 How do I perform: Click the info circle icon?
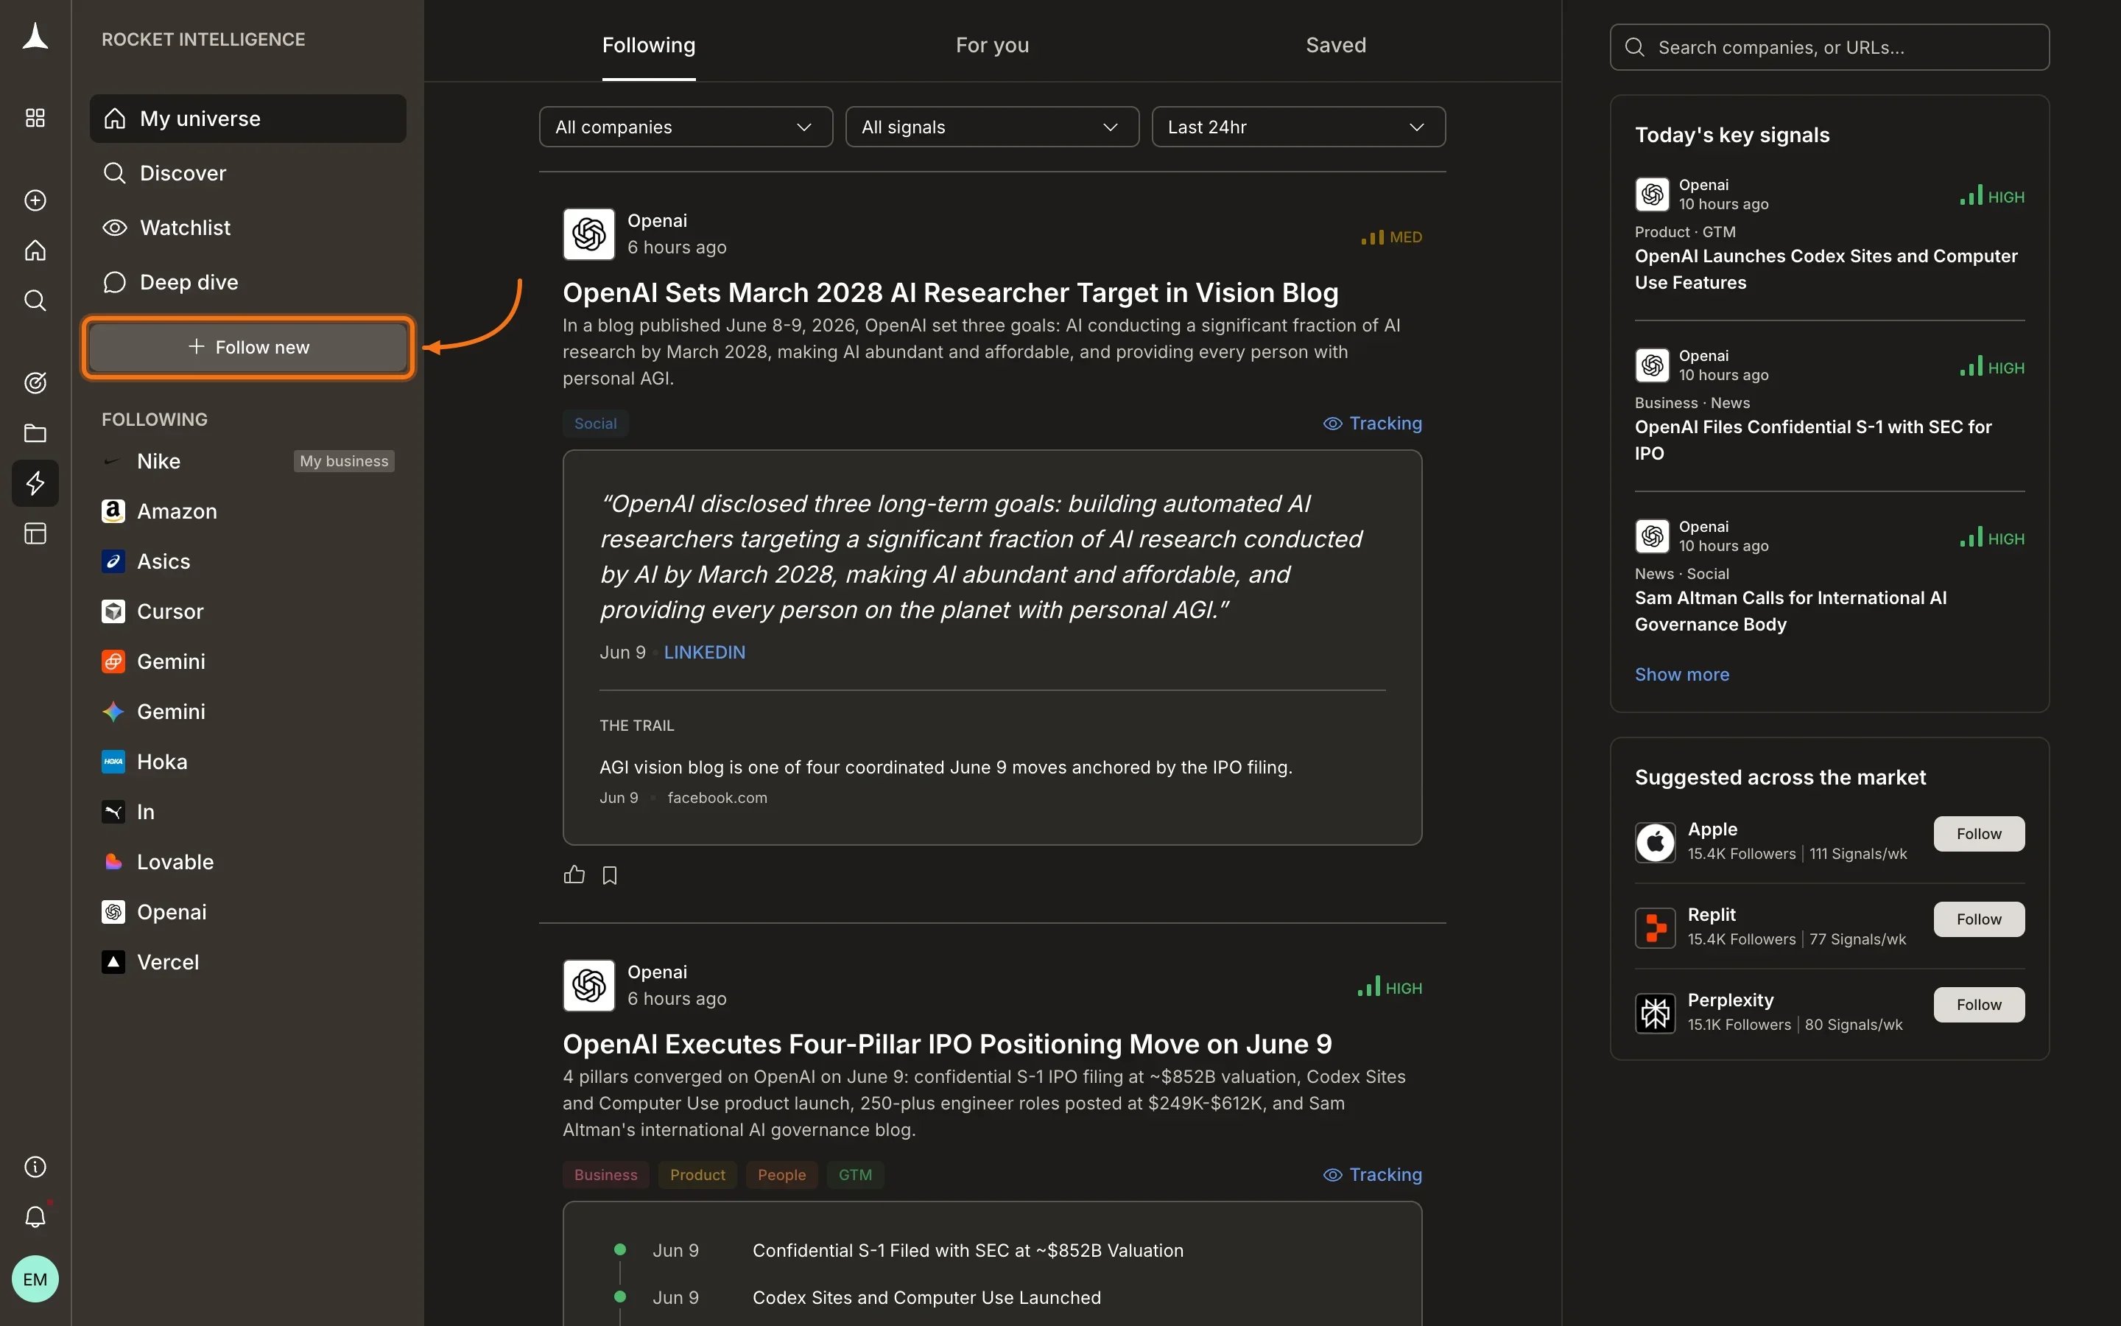35,1166
